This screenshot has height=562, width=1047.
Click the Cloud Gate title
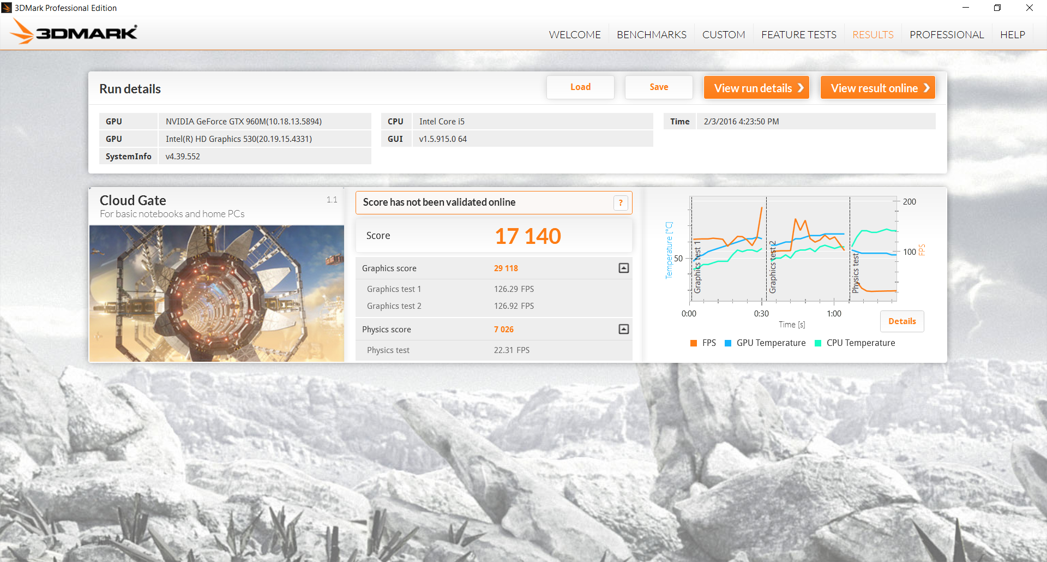[133, 200]
